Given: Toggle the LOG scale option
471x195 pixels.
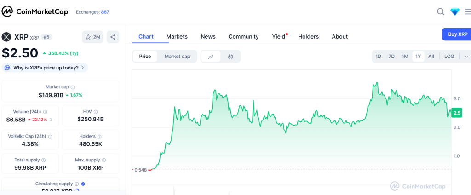Looking at the screenshot, I should [449, 57].
